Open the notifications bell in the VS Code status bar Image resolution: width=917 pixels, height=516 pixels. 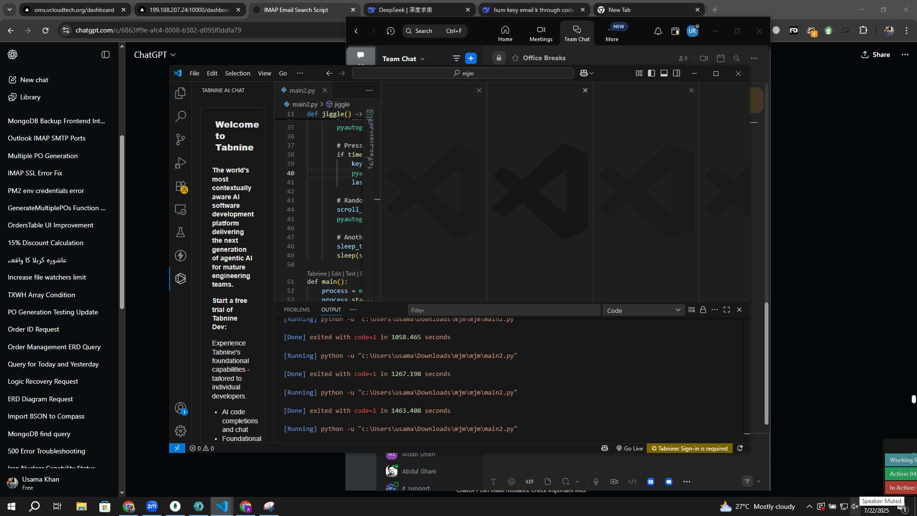pyautogui.click(x=740, y=448)
